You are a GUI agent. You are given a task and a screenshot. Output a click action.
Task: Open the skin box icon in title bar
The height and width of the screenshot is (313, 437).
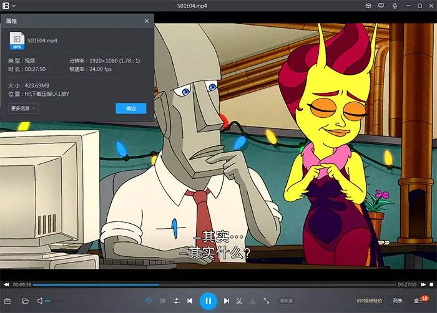point(368,6)
